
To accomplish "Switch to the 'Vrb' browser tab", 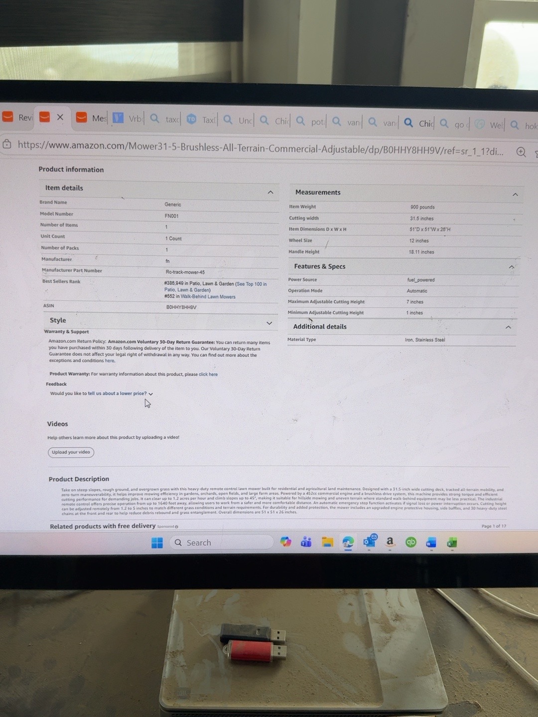I will pos(127,118).
